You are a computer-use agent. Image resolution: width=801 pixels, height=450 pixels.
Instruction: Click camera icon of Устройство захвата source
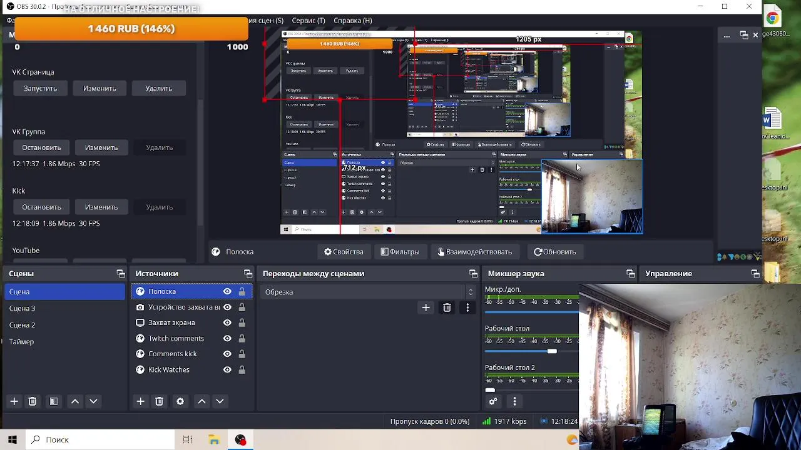click(x=140, y=307)
